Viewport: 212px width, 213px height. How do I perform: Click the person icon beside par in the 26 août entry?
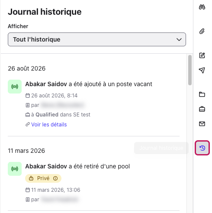tap(28, 105)
